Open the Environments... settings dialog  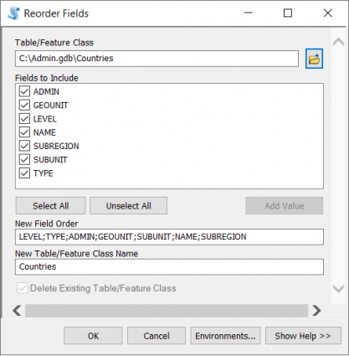[x=225, y=336]
